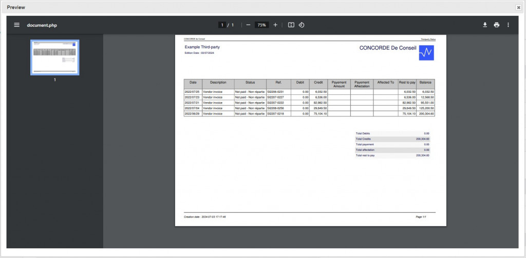Image resolution: width=526 pixels, height=258 pixels.
Task: Click the Total Debits label
Action: pyautogui.click(x=363, y=133)
